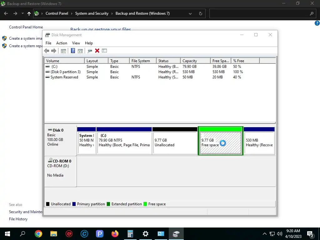The image size is (320, 240).
Task: Sort by the % Free column header
Action: (245, 61)
